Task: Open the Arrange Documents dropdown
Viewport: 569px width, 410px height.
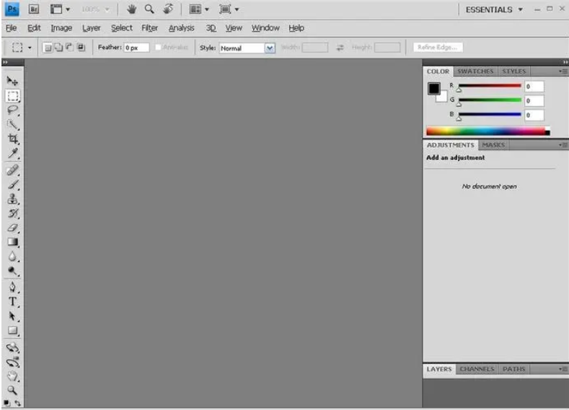Action: coord(199,9)
